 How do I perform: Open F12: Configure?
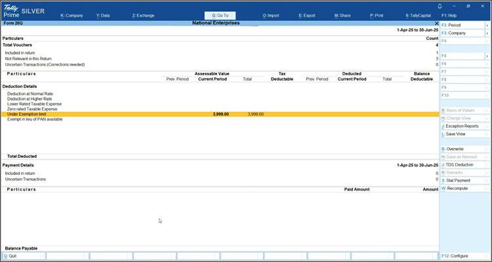coord(462,256)
